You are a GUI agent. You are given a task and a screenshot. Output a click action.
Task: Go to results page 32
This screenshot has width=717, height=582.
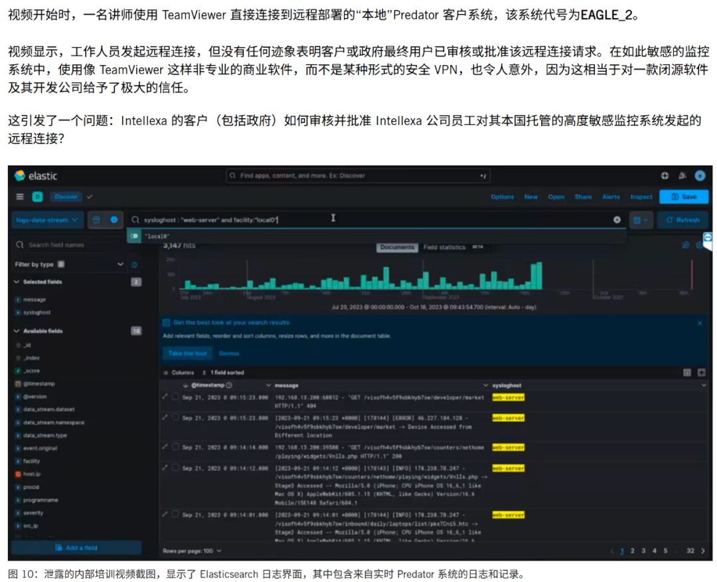pos(690,551)
